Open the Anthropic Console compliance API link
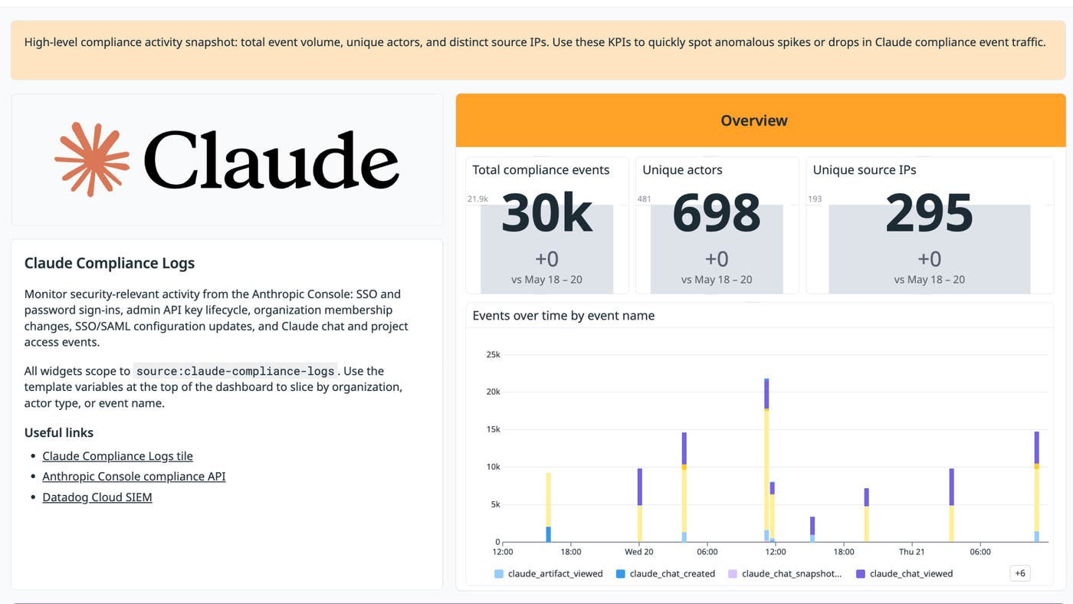The height and width of the screenshot is (604, 1073). 133,477
